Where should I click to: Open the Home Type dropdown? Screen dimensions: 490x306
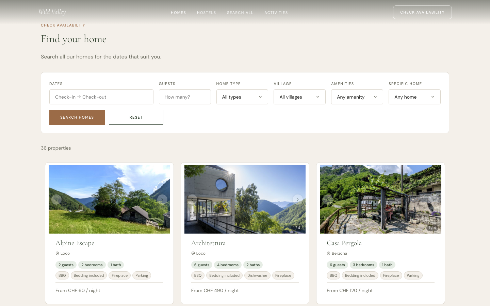click(x=242, y=97)
